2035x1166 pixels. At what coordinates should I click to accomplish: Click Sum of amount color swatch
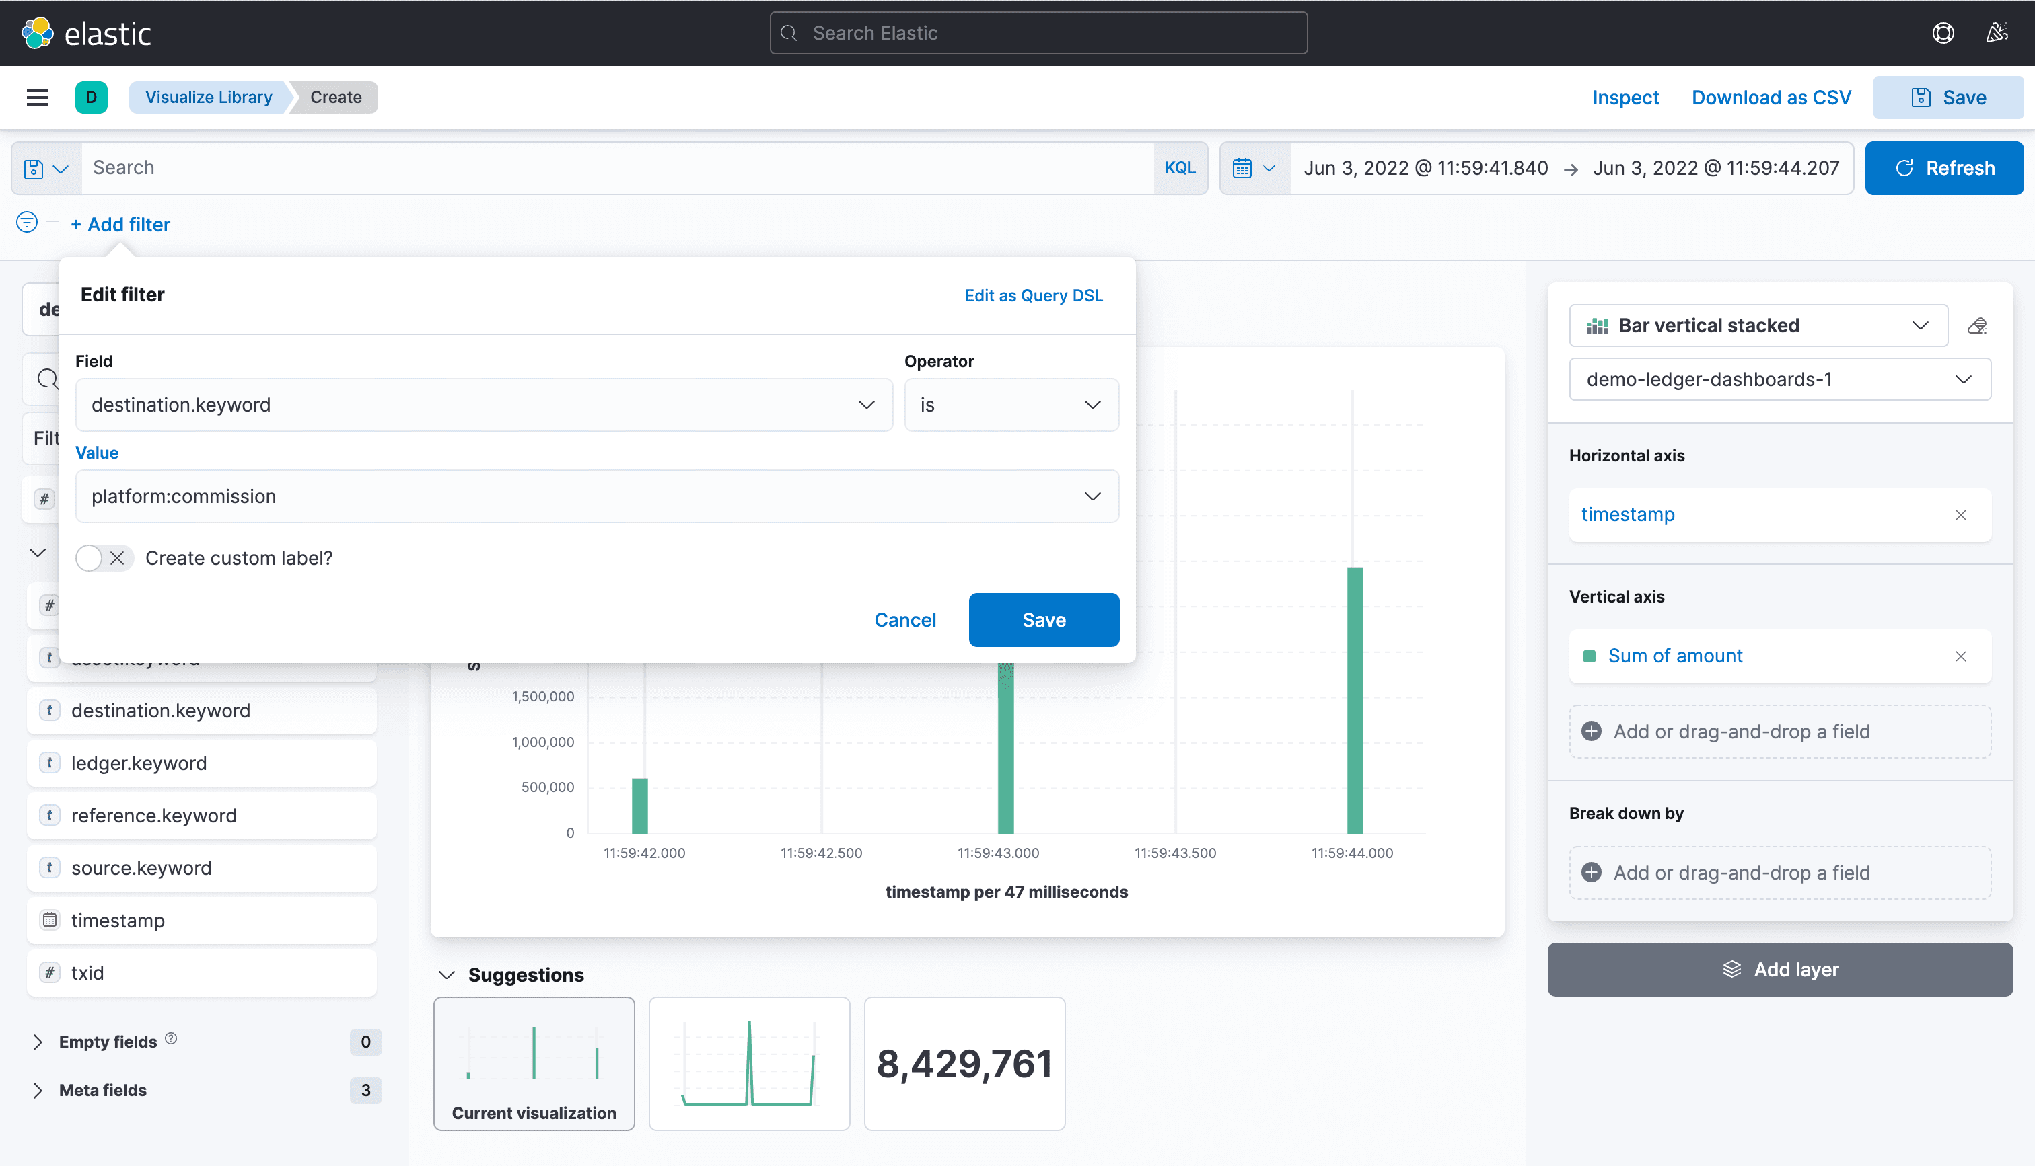click(1590, 657)
